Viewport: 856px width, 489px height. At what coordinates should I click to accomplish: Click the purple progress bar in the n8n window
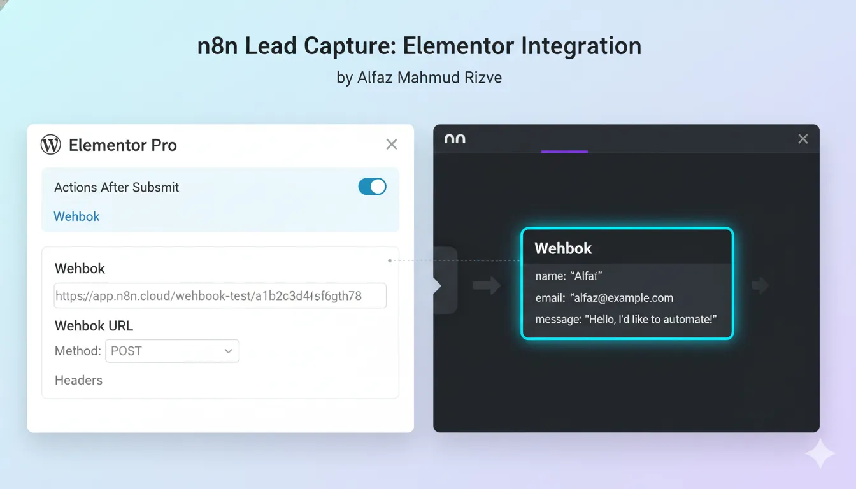tap(564, 150)
